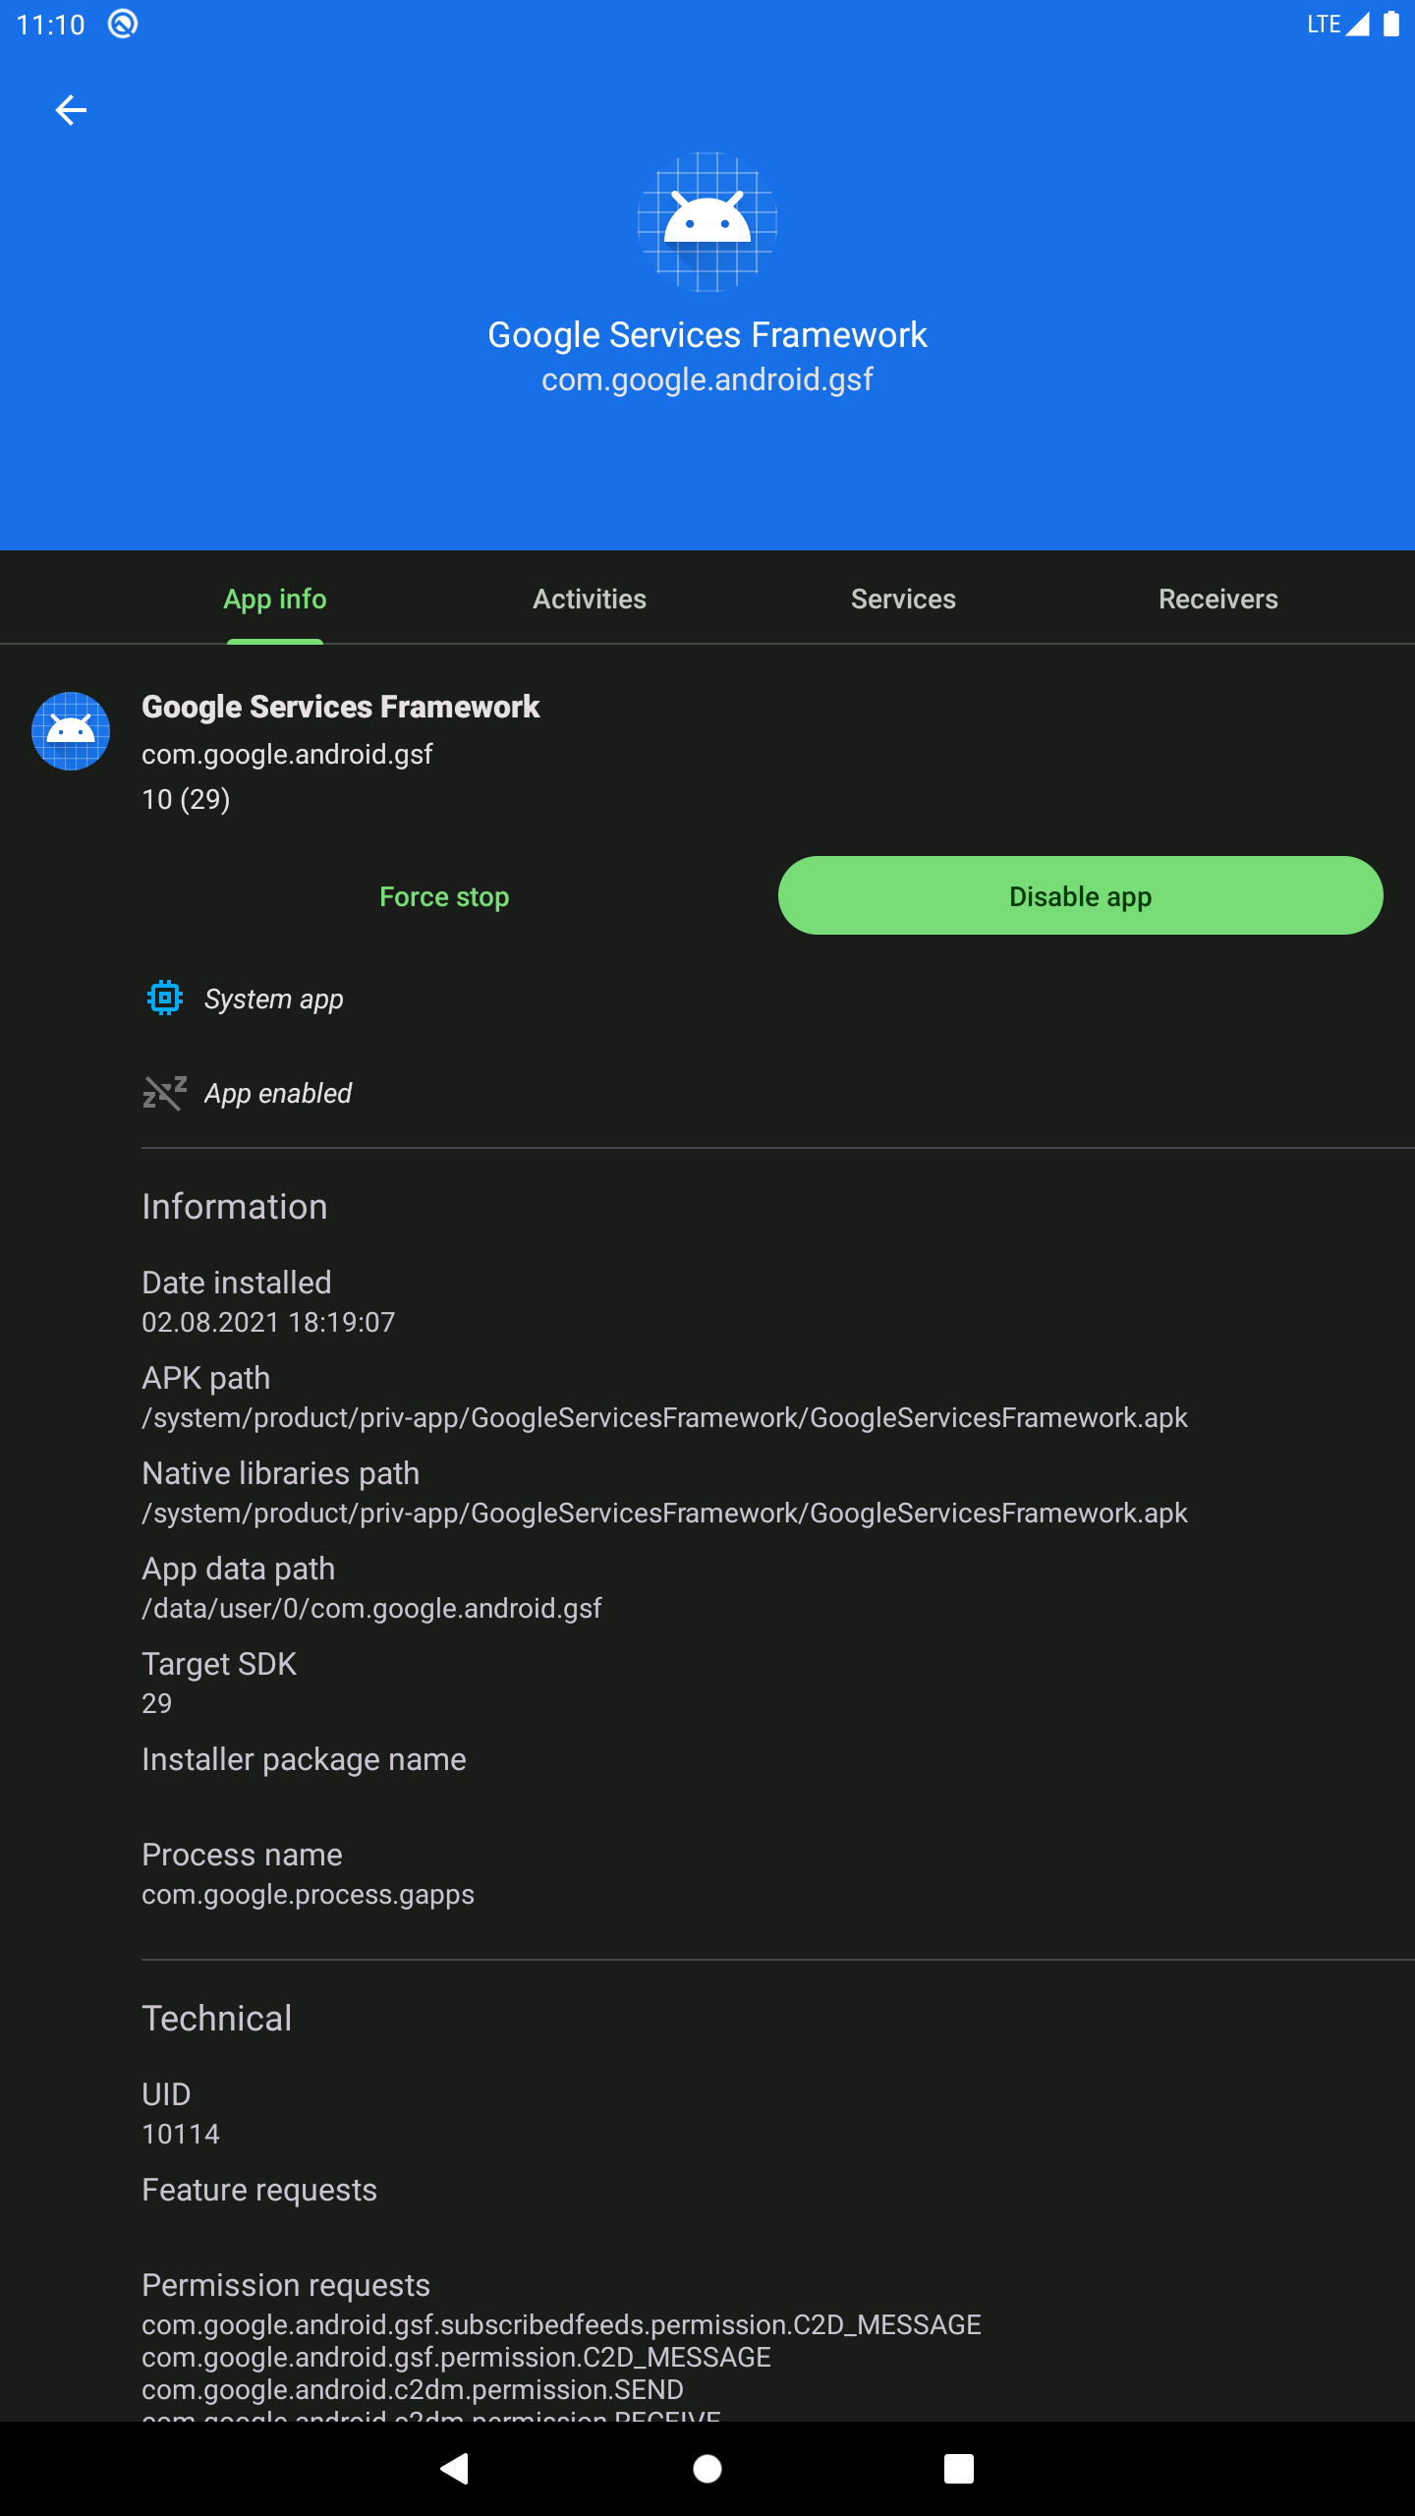Tap com.google.android.gsf.permission.C2D_MESSAGE line
Screen dimensions: 1415x2516
(456, 2357)
